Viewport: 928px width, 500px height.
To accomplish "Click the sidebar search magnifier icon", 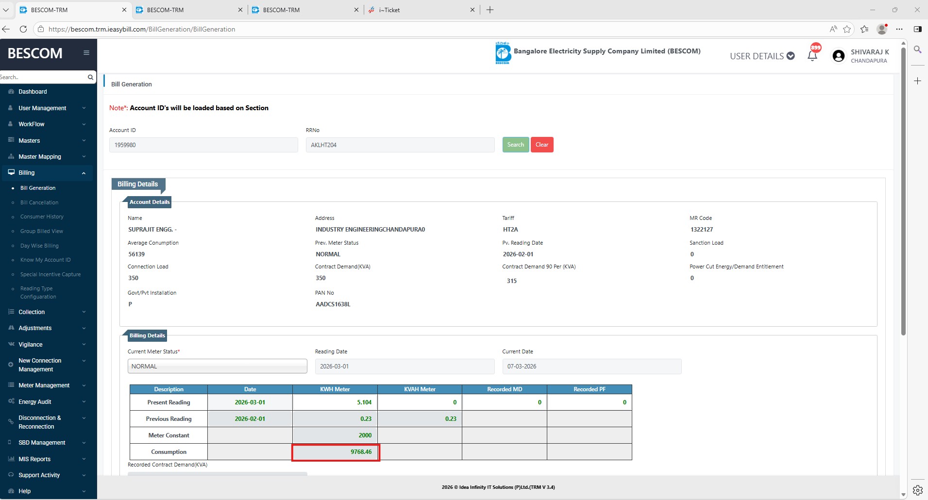I will pyautogui.click(x=90, y=77).
